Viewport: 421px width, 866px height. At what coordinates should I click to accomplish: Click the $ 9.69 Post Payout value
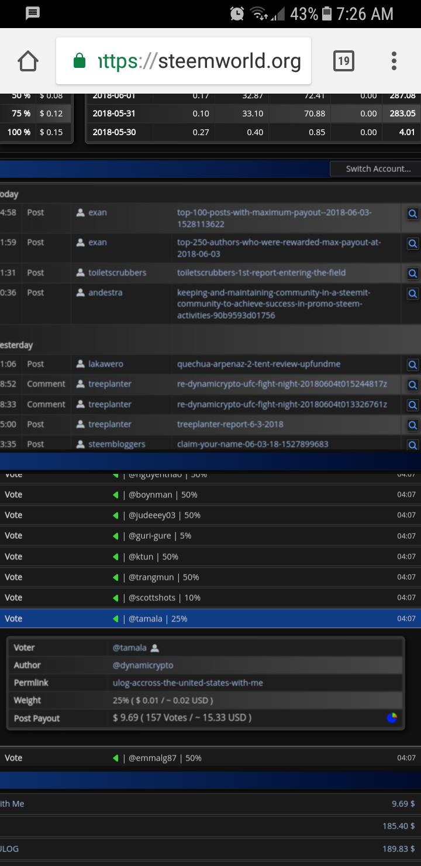pos(182,717)
